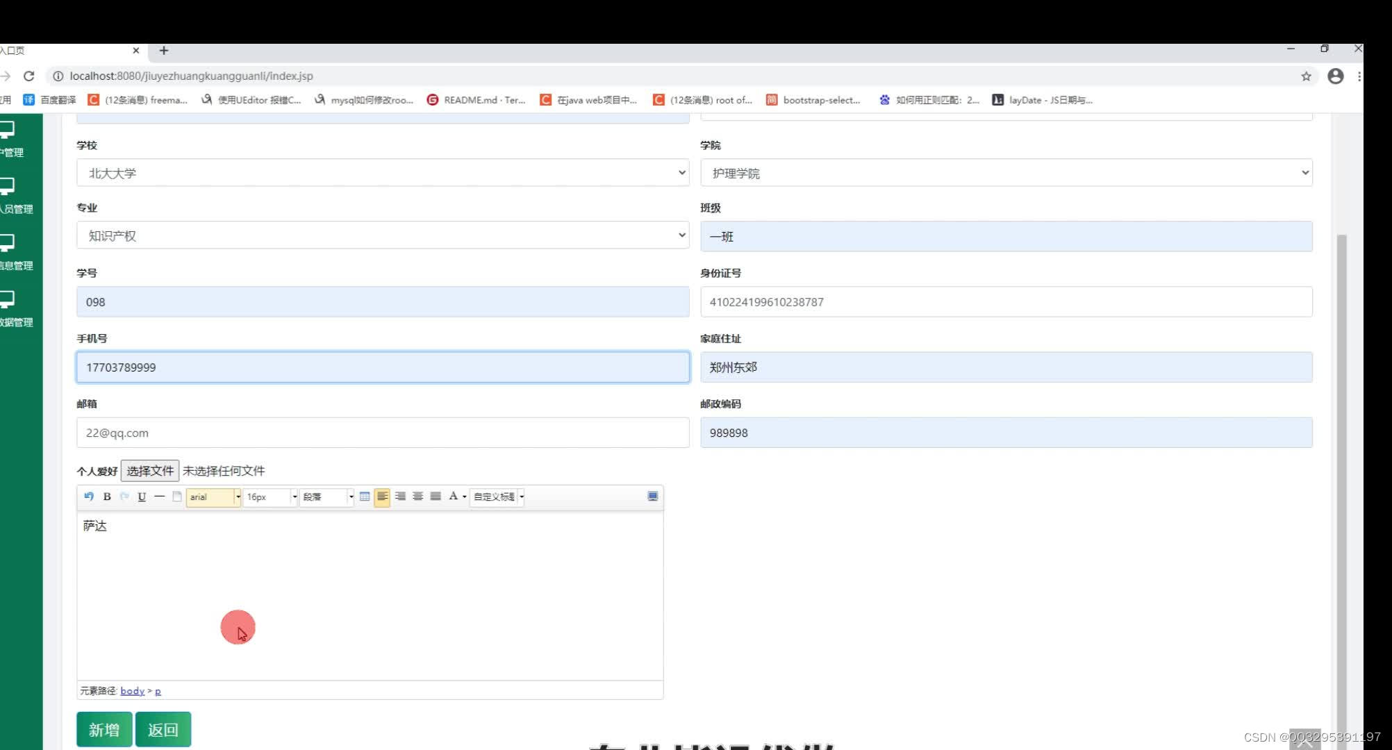Toggle bold formatting in editor
Image resolution: width=1392 pixels, height=750 pixels.
pos(107,497)
